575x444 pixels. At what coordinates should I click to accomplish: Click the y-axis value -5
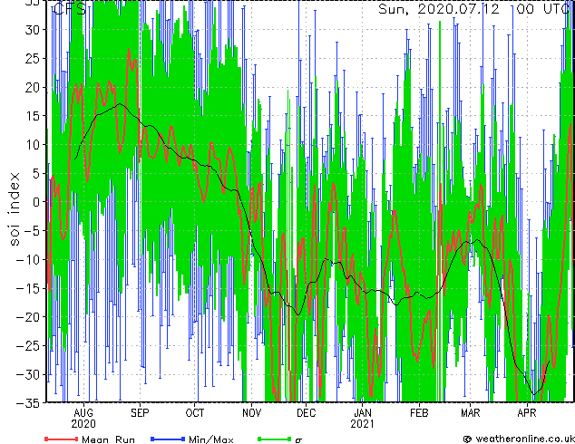coord(33,231)
